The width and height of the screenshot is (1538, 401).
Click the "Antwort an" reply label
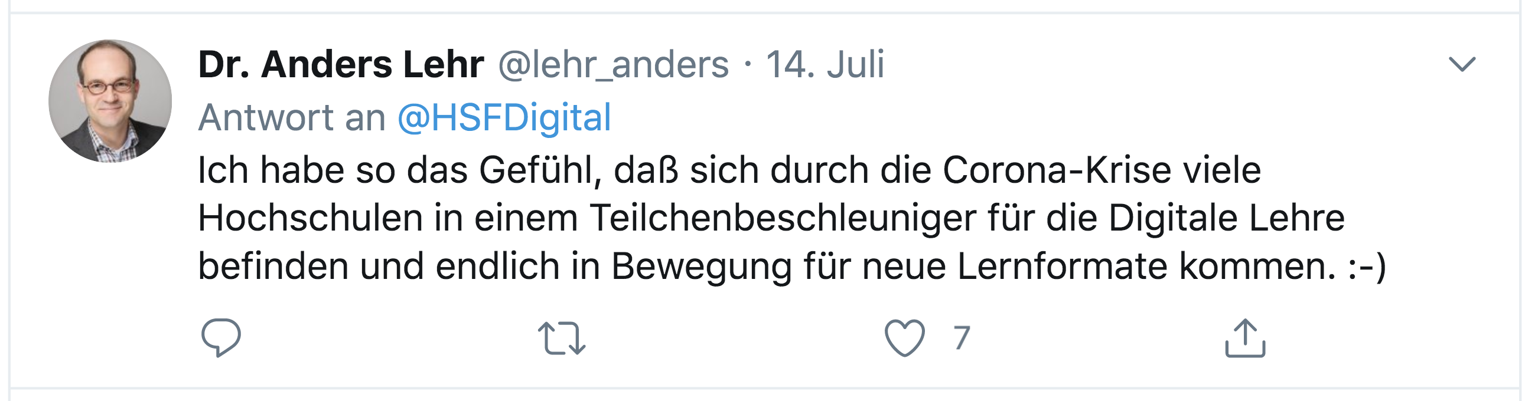click(292, 117)
